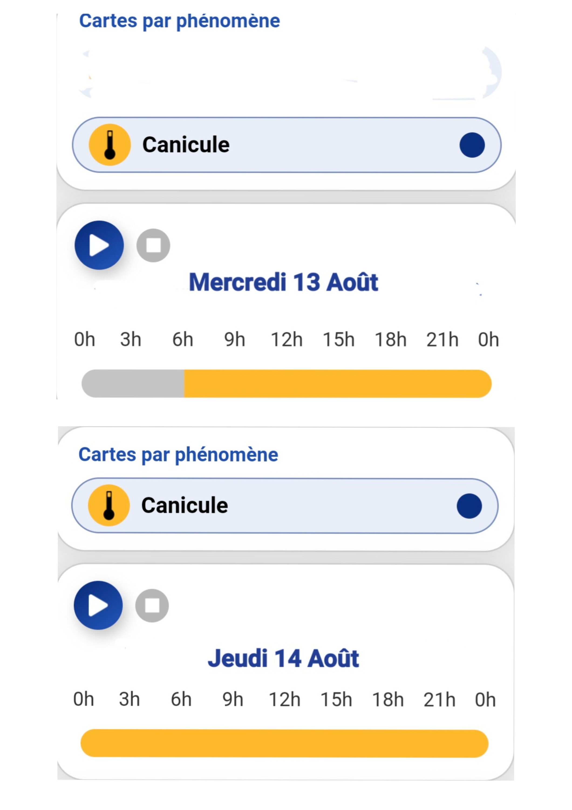
Task: Click the Jeudi 14 Août date title
Action: [283, 658]
